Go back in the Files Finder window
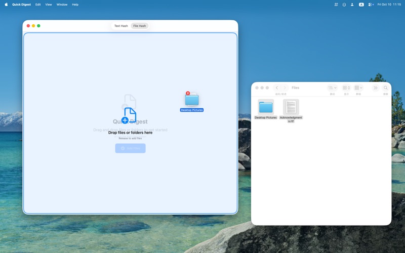Image resolution: width=405 pixels, height=253 pixels. click(x=276, y=88)
